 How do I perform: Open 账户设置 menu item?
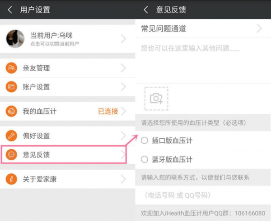68,87
